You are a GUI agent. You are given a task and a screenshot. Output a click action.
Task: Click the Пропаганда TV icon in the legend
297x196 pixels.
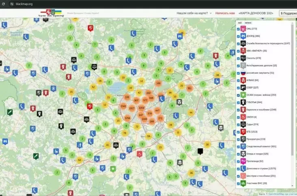pos(243,161)
